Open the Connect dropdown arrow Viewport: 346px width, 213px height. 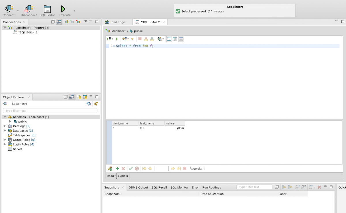click(x=18, y=11)
